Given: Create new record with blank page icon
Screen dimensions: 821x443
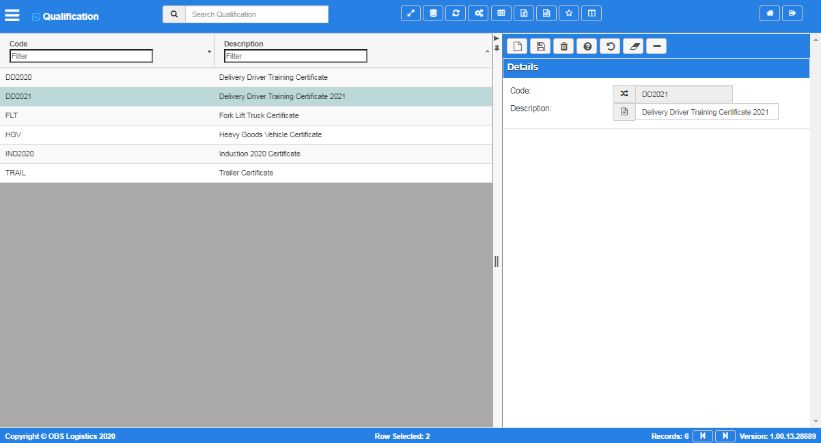Looking at the screenshot, I should pos(517,46).
